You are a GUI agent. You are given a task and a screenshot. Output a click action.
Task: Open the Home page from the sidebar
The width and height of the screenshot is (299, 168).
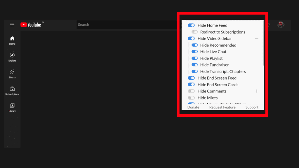coord(12,40)
